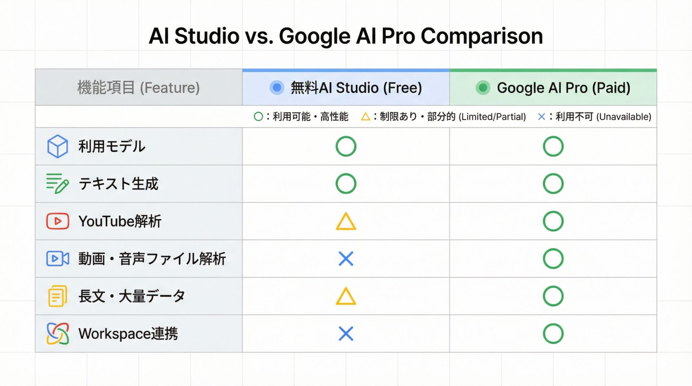Viewport: 692px width, 386px height.
Task: Click the YouTube解析 row label
Action: pyautogui.click(x=120, y=221)
